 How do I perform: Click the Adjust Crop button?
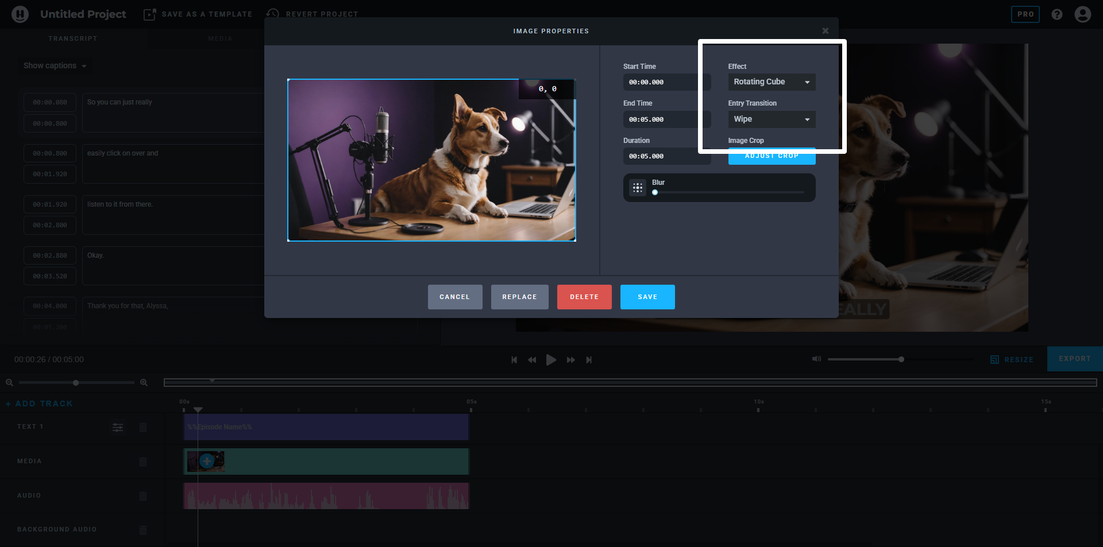(x=772, y=157)
